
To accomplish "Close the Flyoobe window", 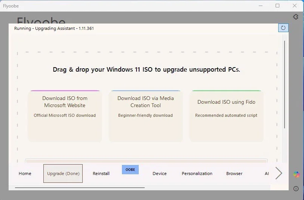I will coord(295,6).
